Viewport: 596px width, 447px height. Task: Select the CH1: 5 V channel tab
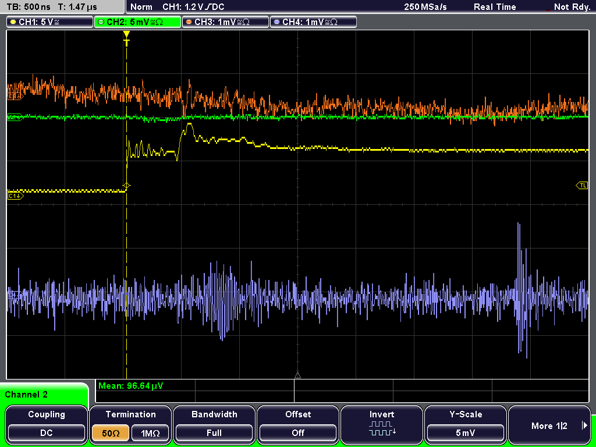click(50, 22)
